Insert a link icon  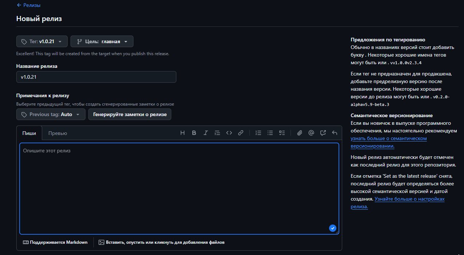click(x=241, y=133)
